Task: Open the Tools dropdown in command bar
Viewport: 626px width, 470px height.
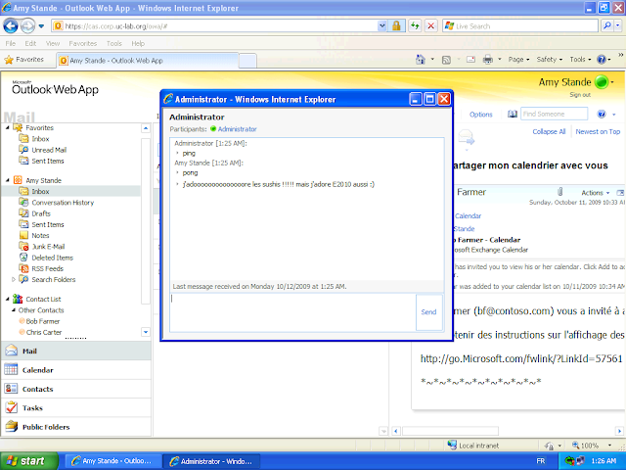Action: pos(580,59)
